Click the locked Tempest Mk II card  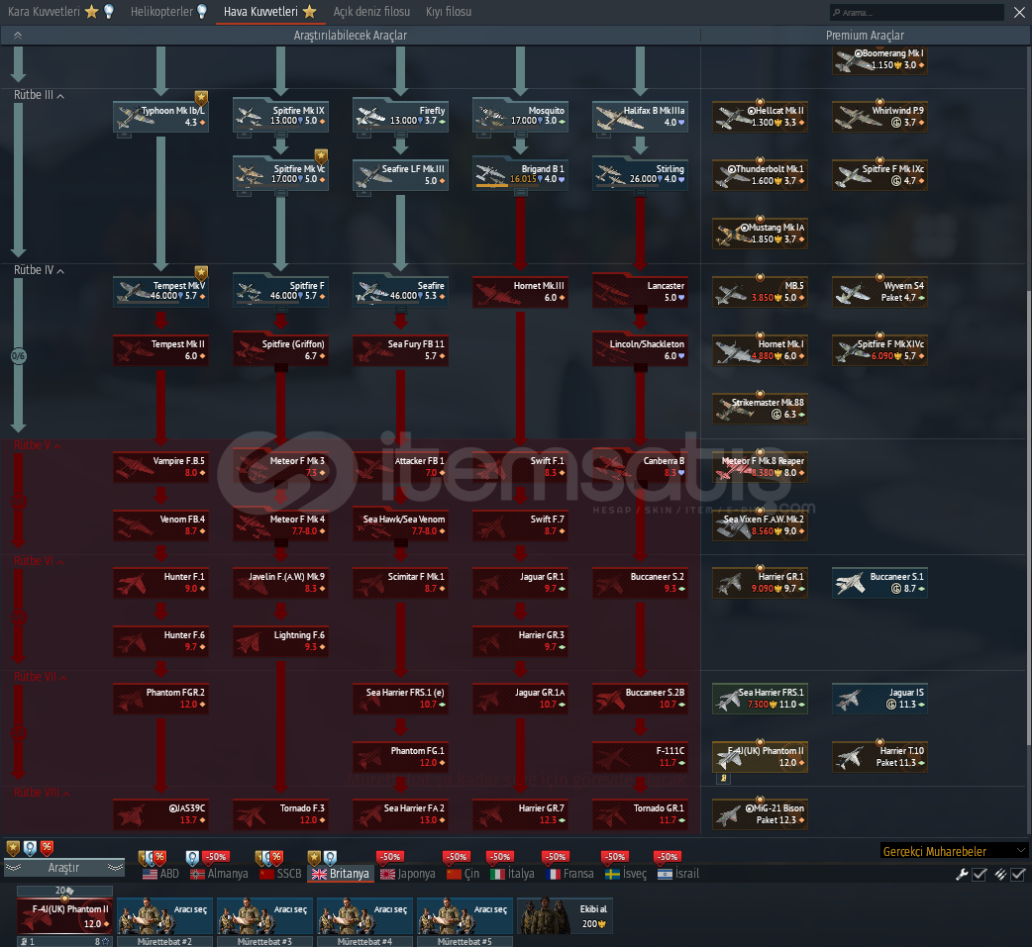161,350
